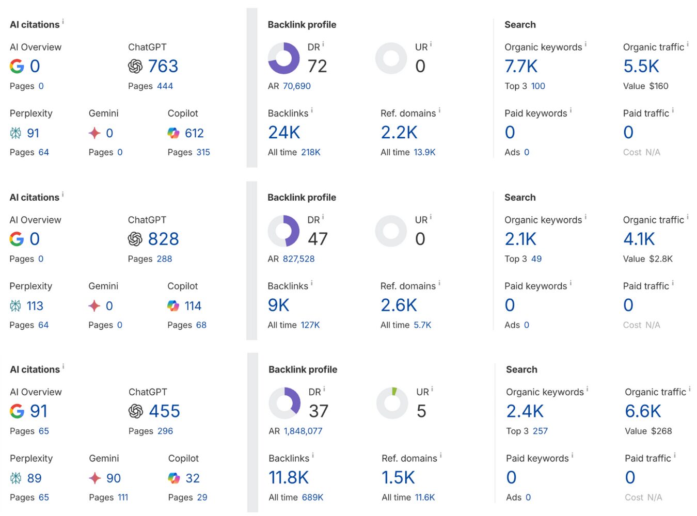Open the 689K all-time backlinks link
697x516 pixels.
click(312, 497)
